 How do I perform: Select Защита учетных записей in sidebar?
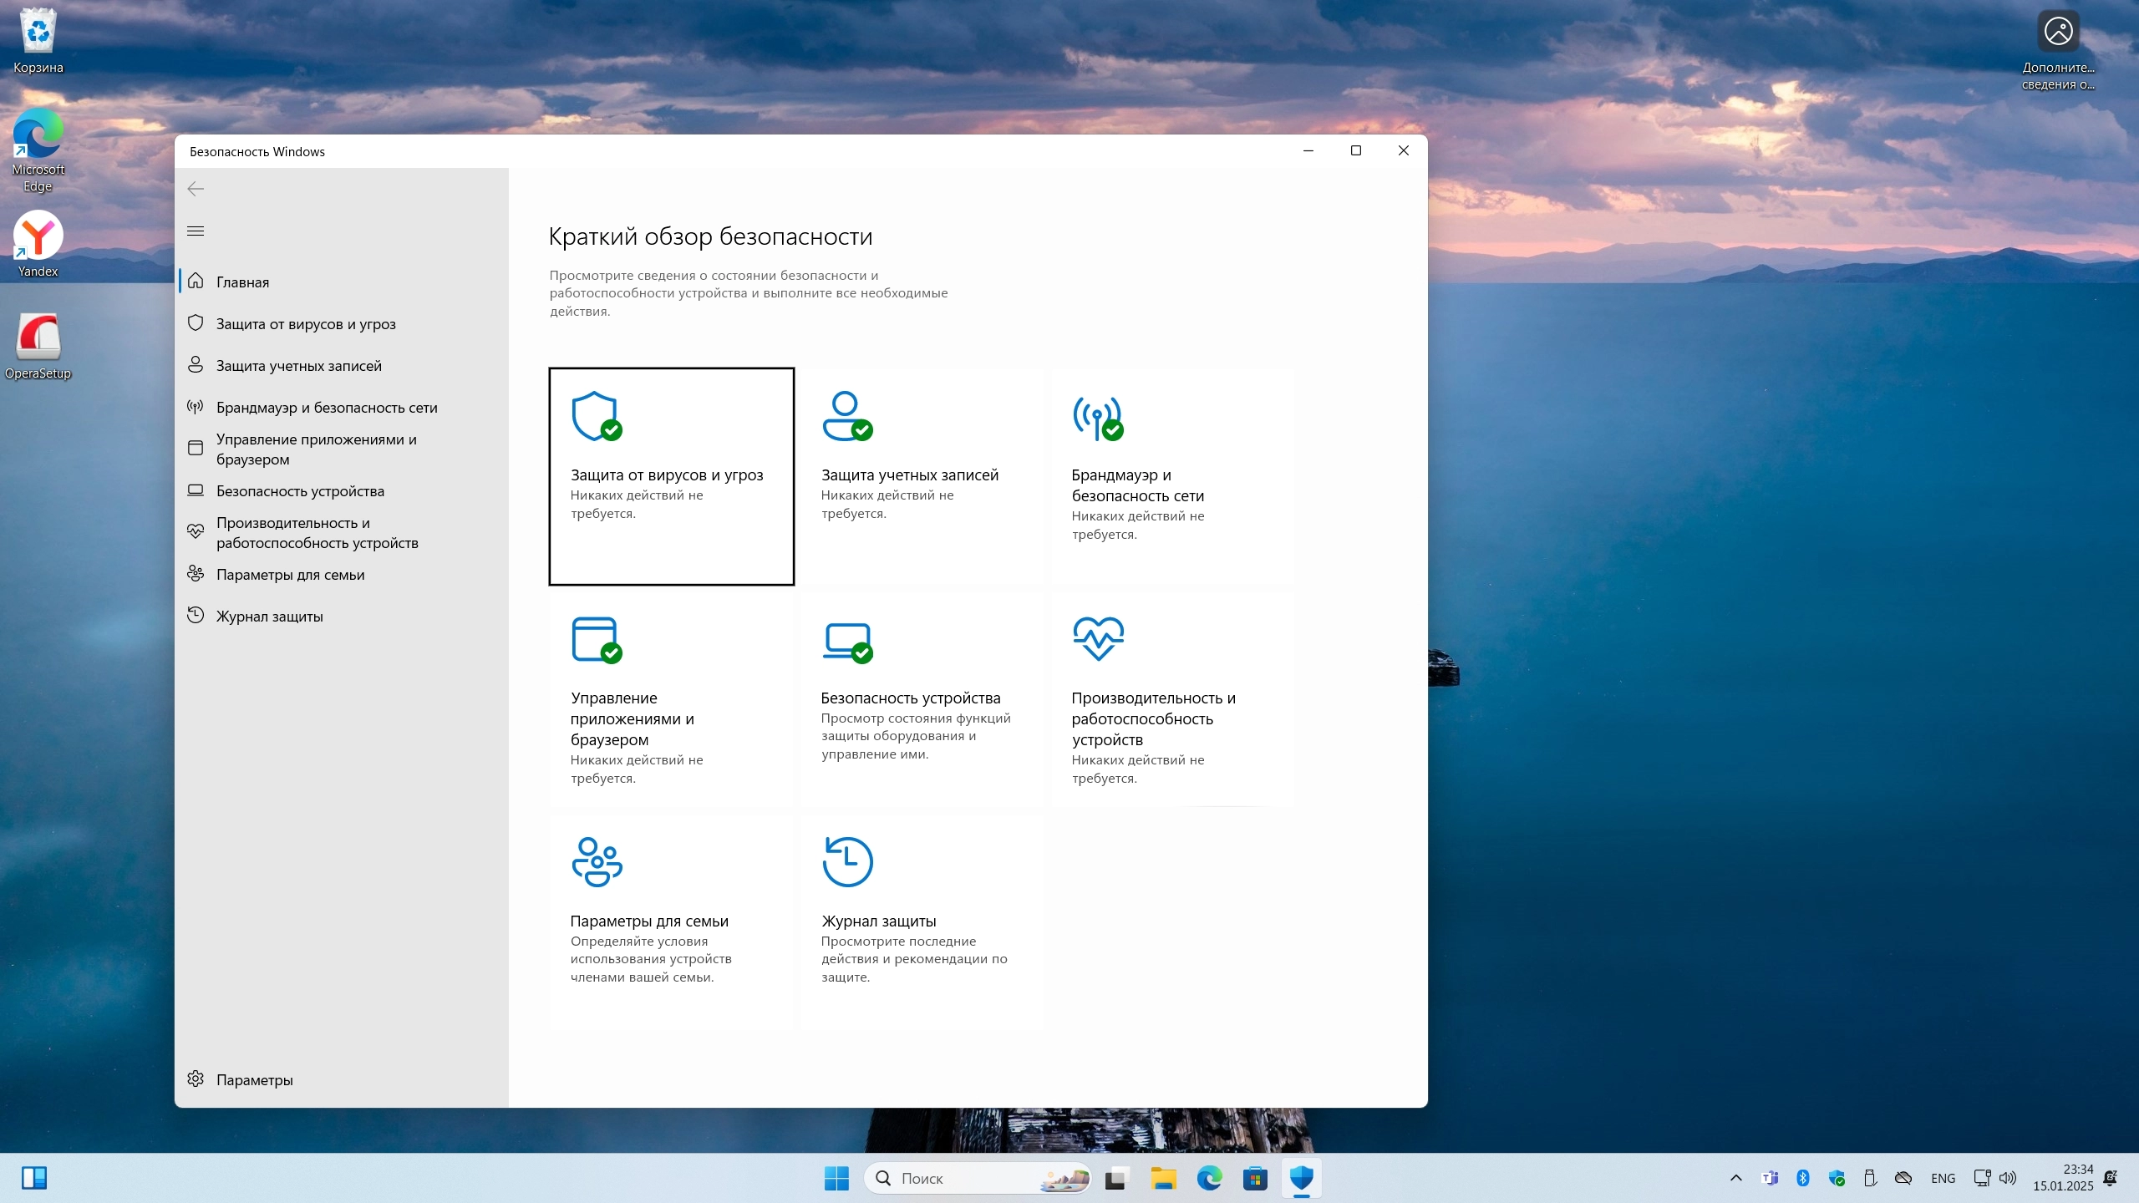298,366
